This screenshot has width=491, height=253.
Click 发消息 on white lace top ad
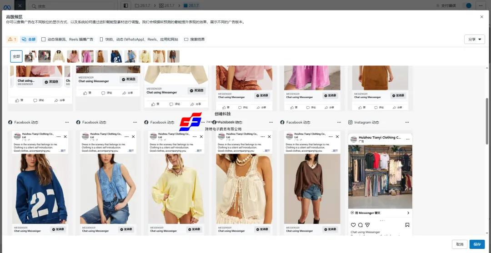(262, 229)
